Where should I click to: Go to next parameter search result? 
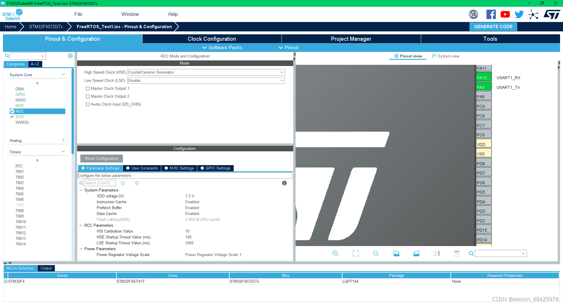137,183
